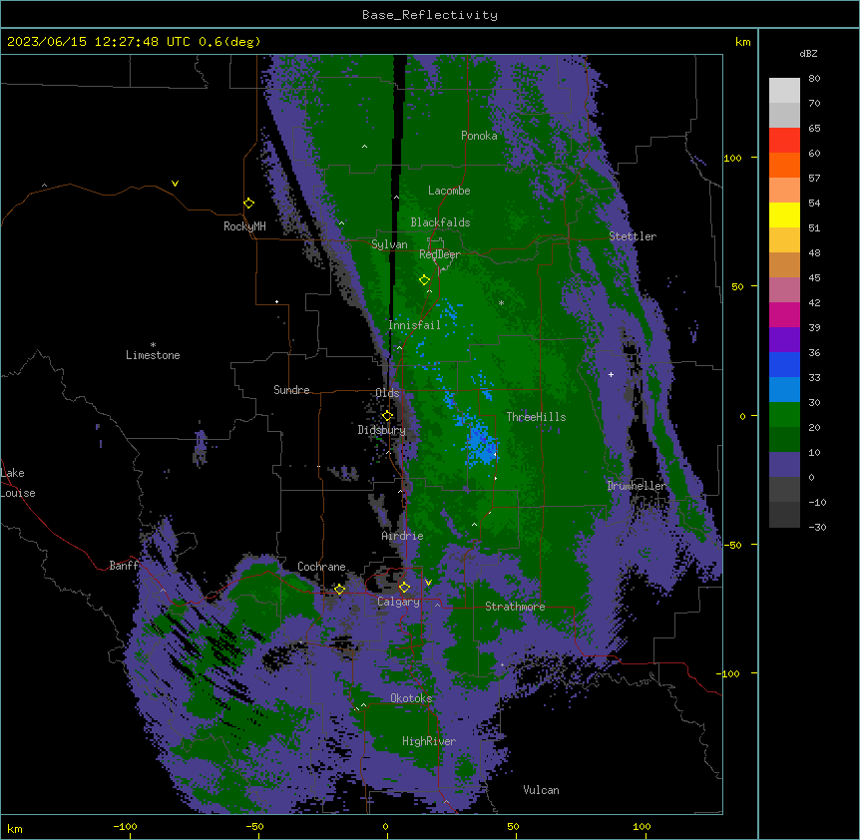860x840 pixels.
Task: Select the Calgary city label
Action: pos(398,602)
